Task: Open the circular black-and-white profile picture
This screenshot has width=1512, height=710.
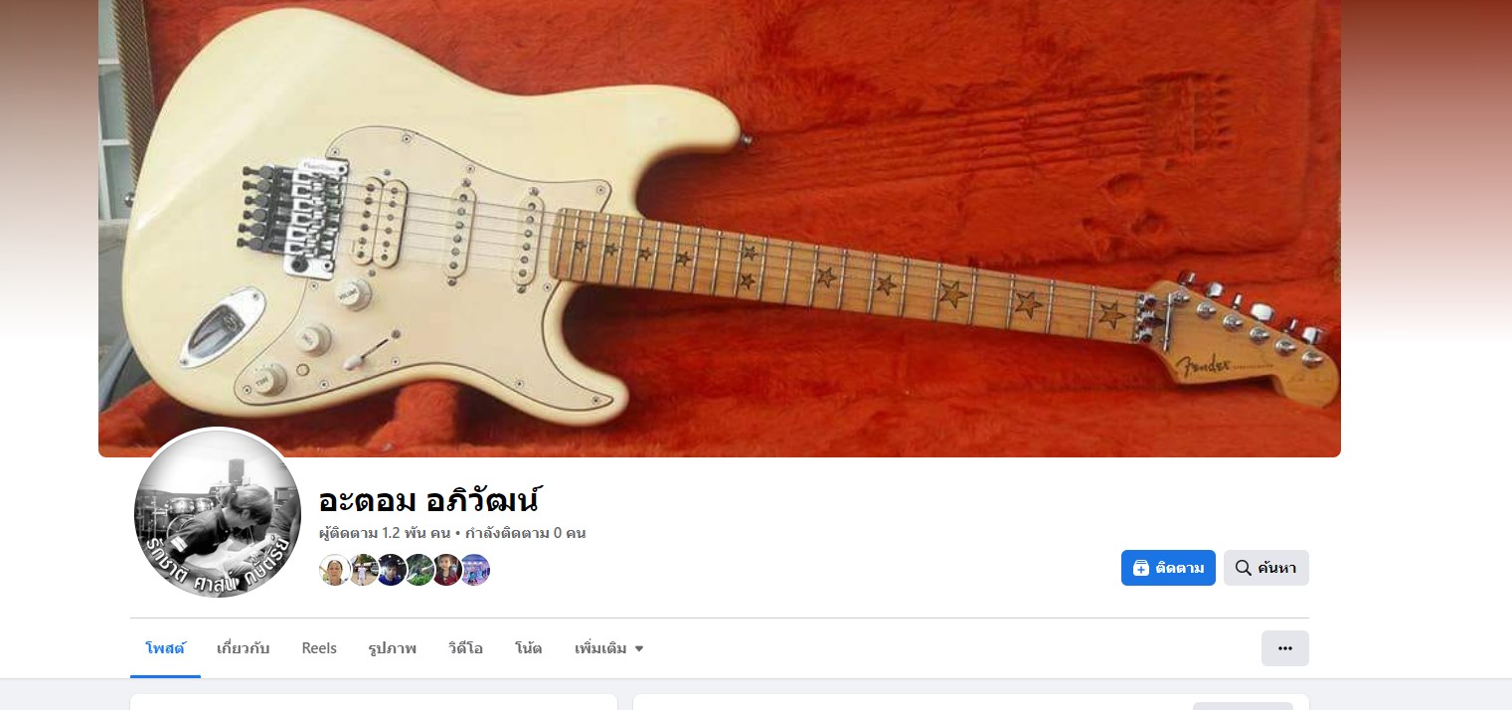Action: pyautogui.click(x=218, y=514)
